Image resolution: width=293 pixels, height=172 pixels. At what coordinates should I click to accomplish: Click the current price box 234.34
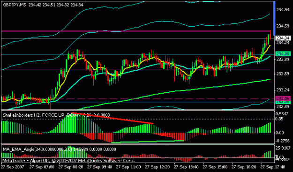pos(283,38)
